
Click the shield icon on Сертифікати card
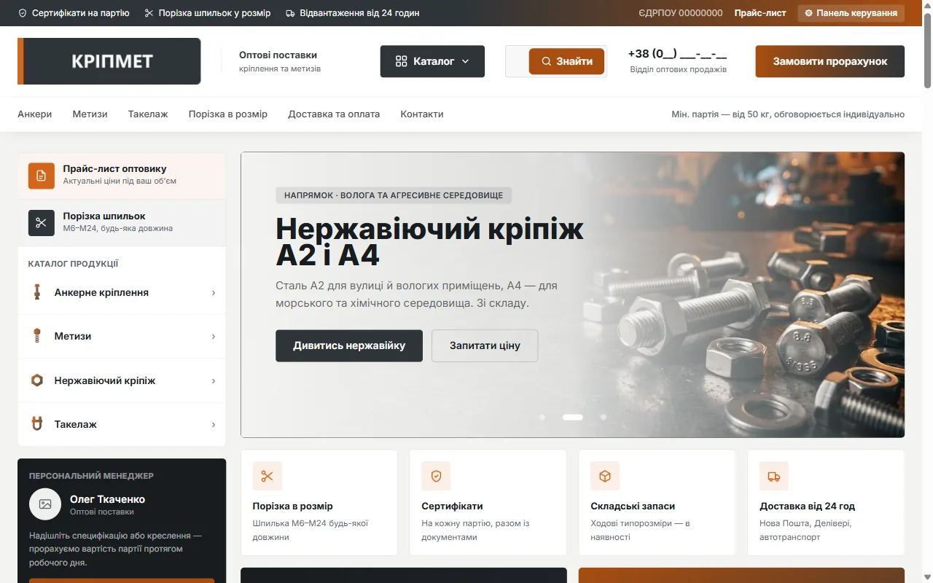coord(436,476)
